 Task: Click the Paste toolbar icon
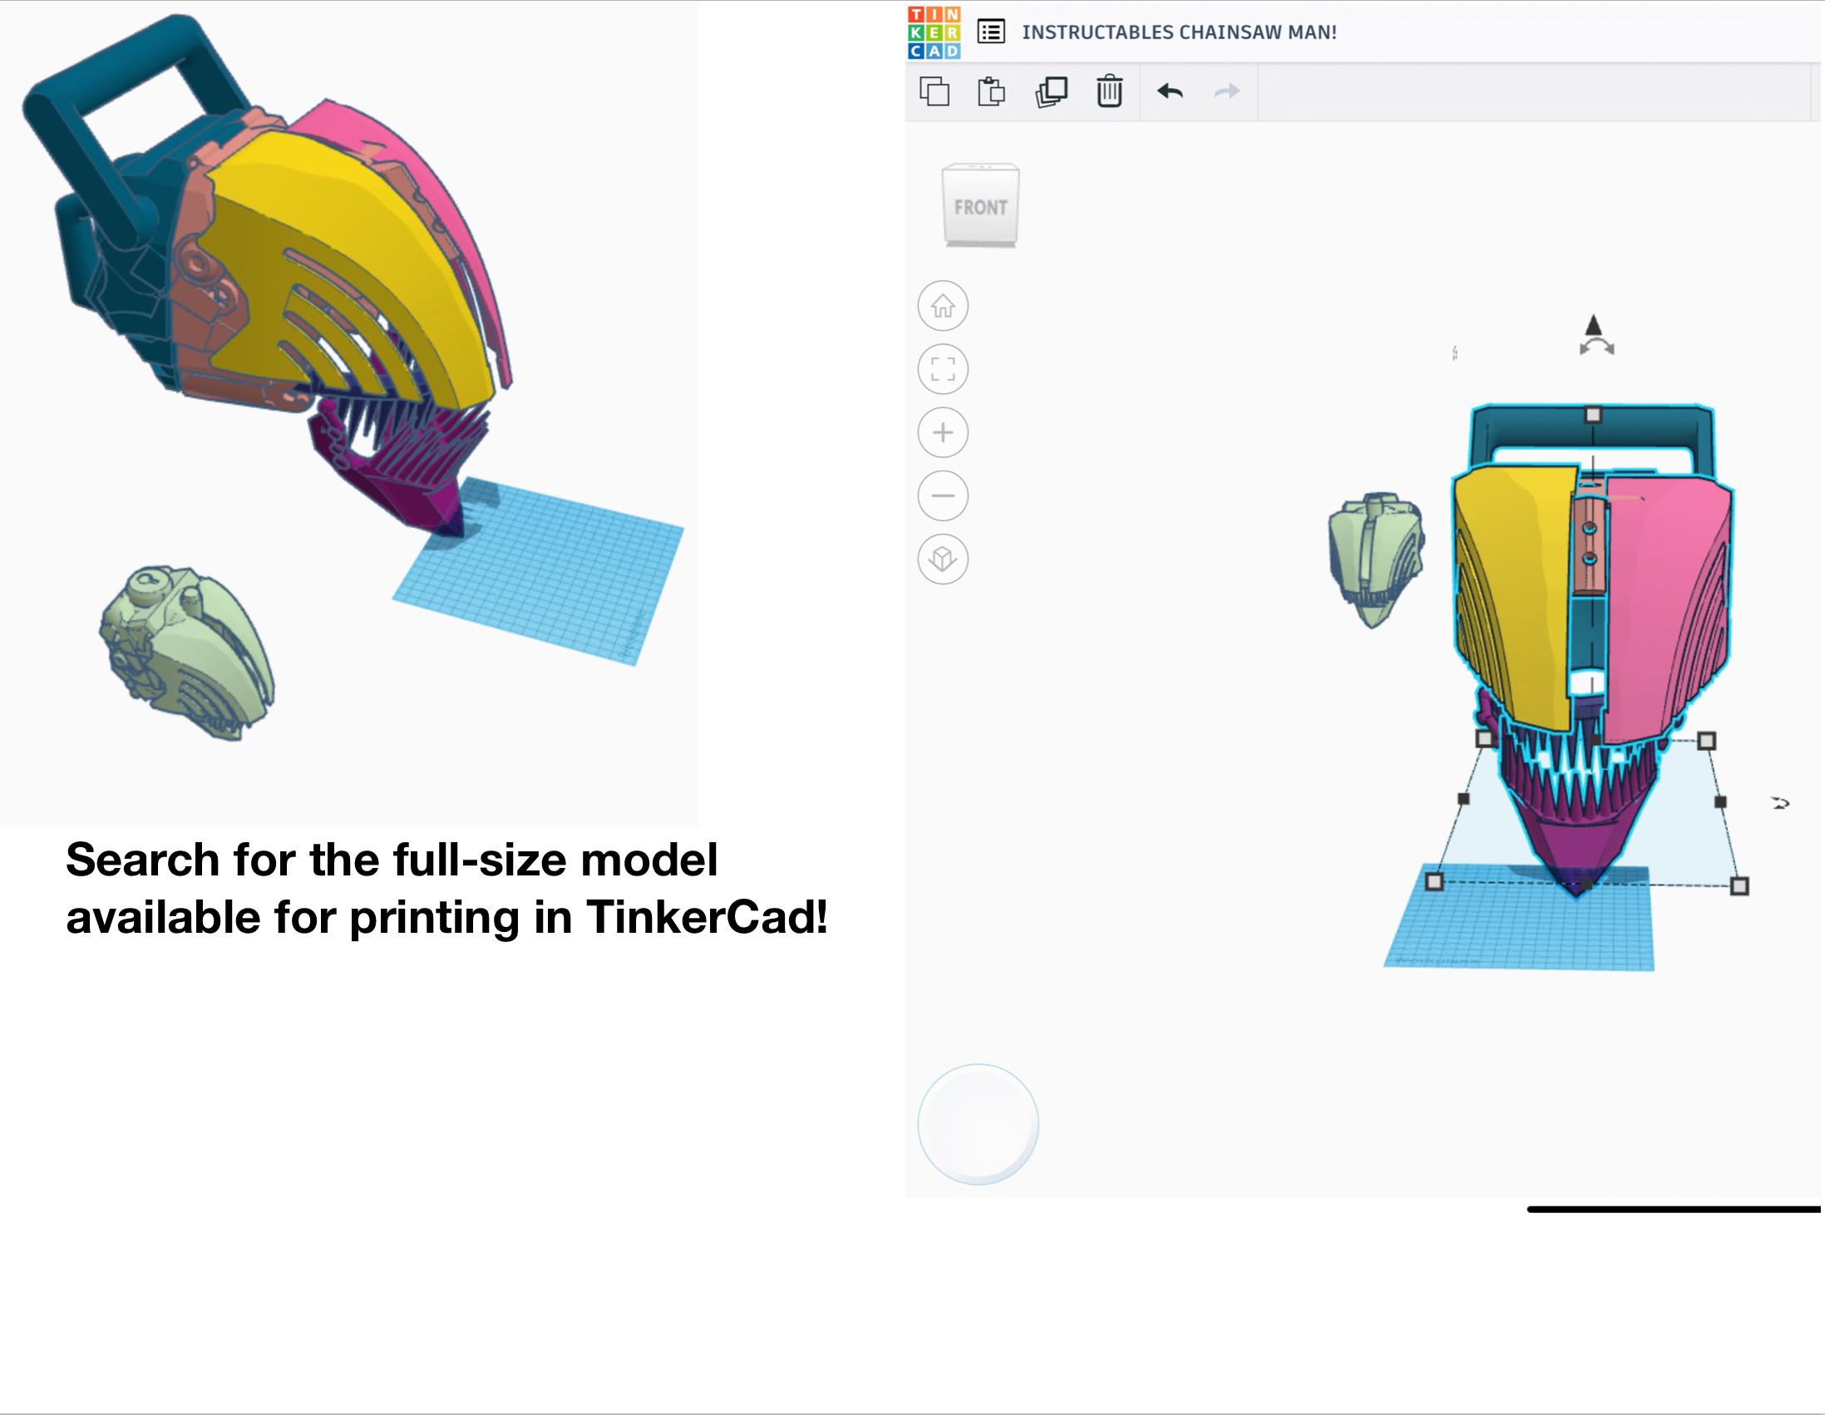click(991, 91)
